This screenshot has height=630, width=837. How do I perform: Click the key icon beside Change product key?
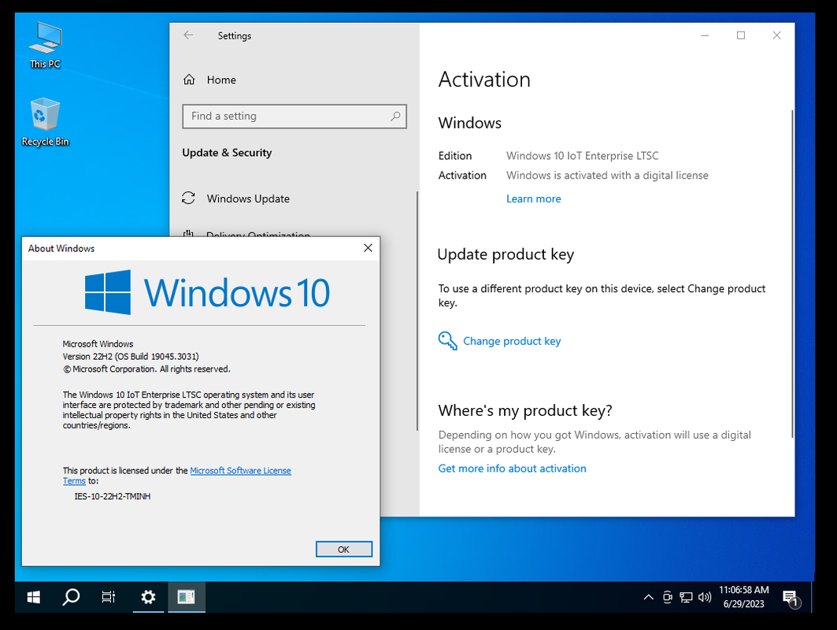tap(447, 341)
